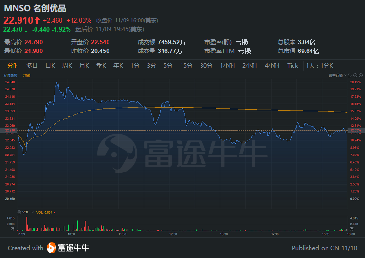
Task: Click the +12.03% change value
Action: click(x=79, y=20)
